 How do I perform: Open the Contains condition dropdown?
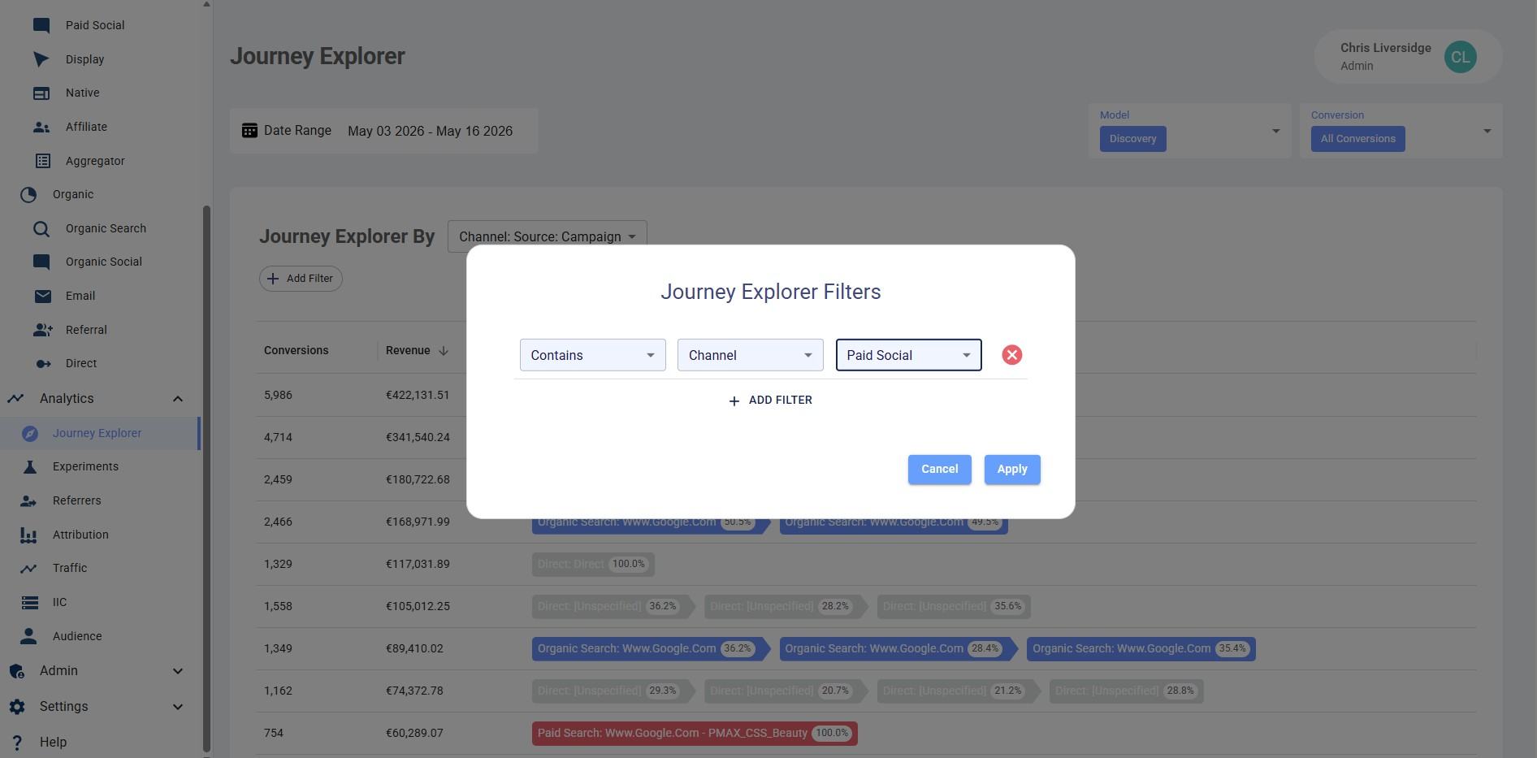(x=593, y=355)
